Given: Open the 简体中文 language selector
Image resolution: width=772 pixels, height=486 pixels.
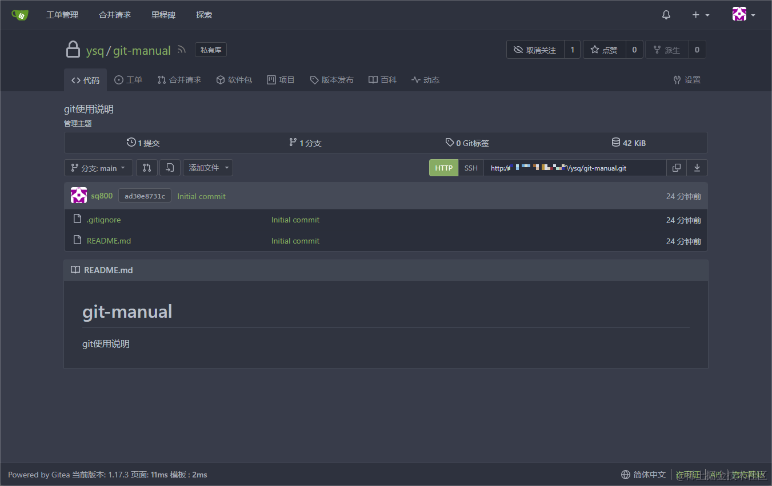Looking at the screenshot, I should [x=643, y=475].
